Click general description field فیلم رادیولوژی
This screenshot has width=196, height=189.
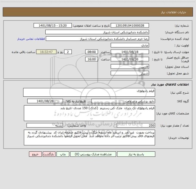point(89,92)
